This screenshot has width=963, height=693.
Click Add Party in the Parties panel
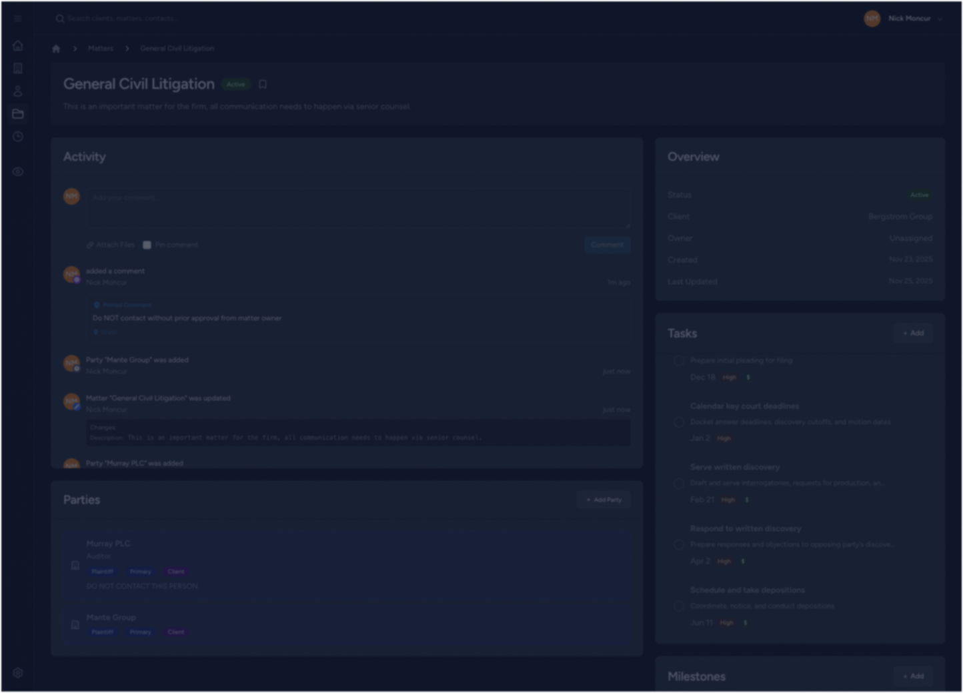click(603, 499)
